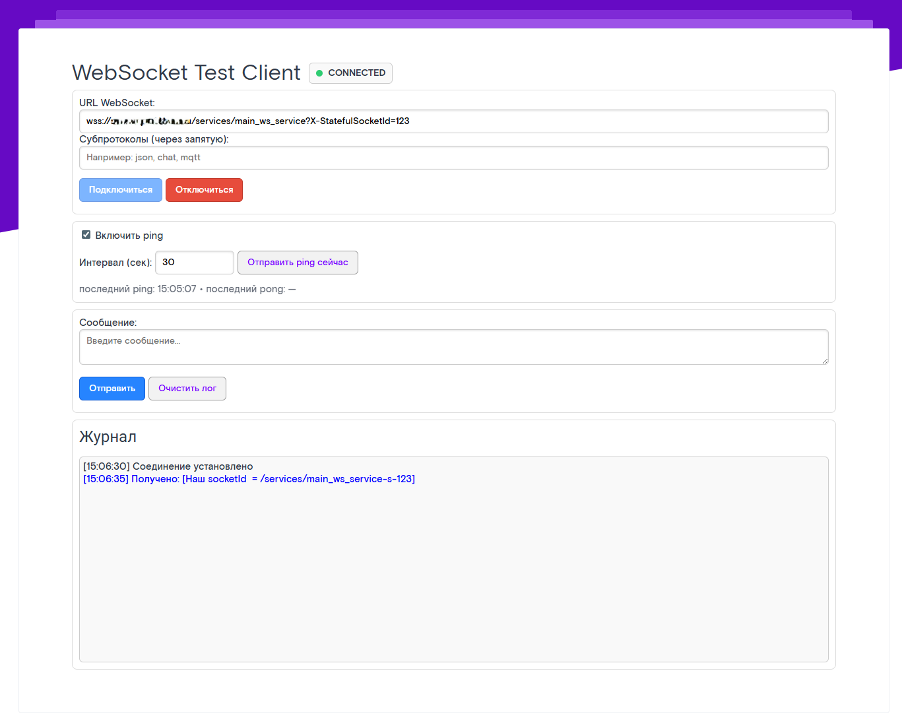Clear the log with Очистить лог
The height and width of the screenshot is (727, 902).
pyautogui.click(x=187, y=389)
